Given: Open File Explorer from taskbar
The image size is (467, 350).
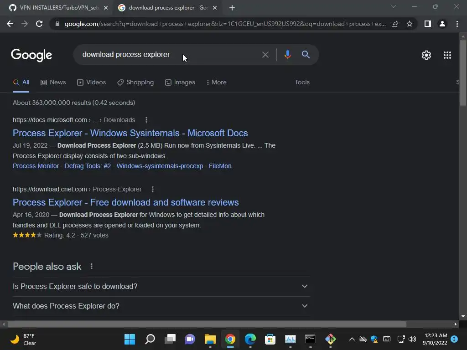Looking at the screenshot, I should click(210, 339).
